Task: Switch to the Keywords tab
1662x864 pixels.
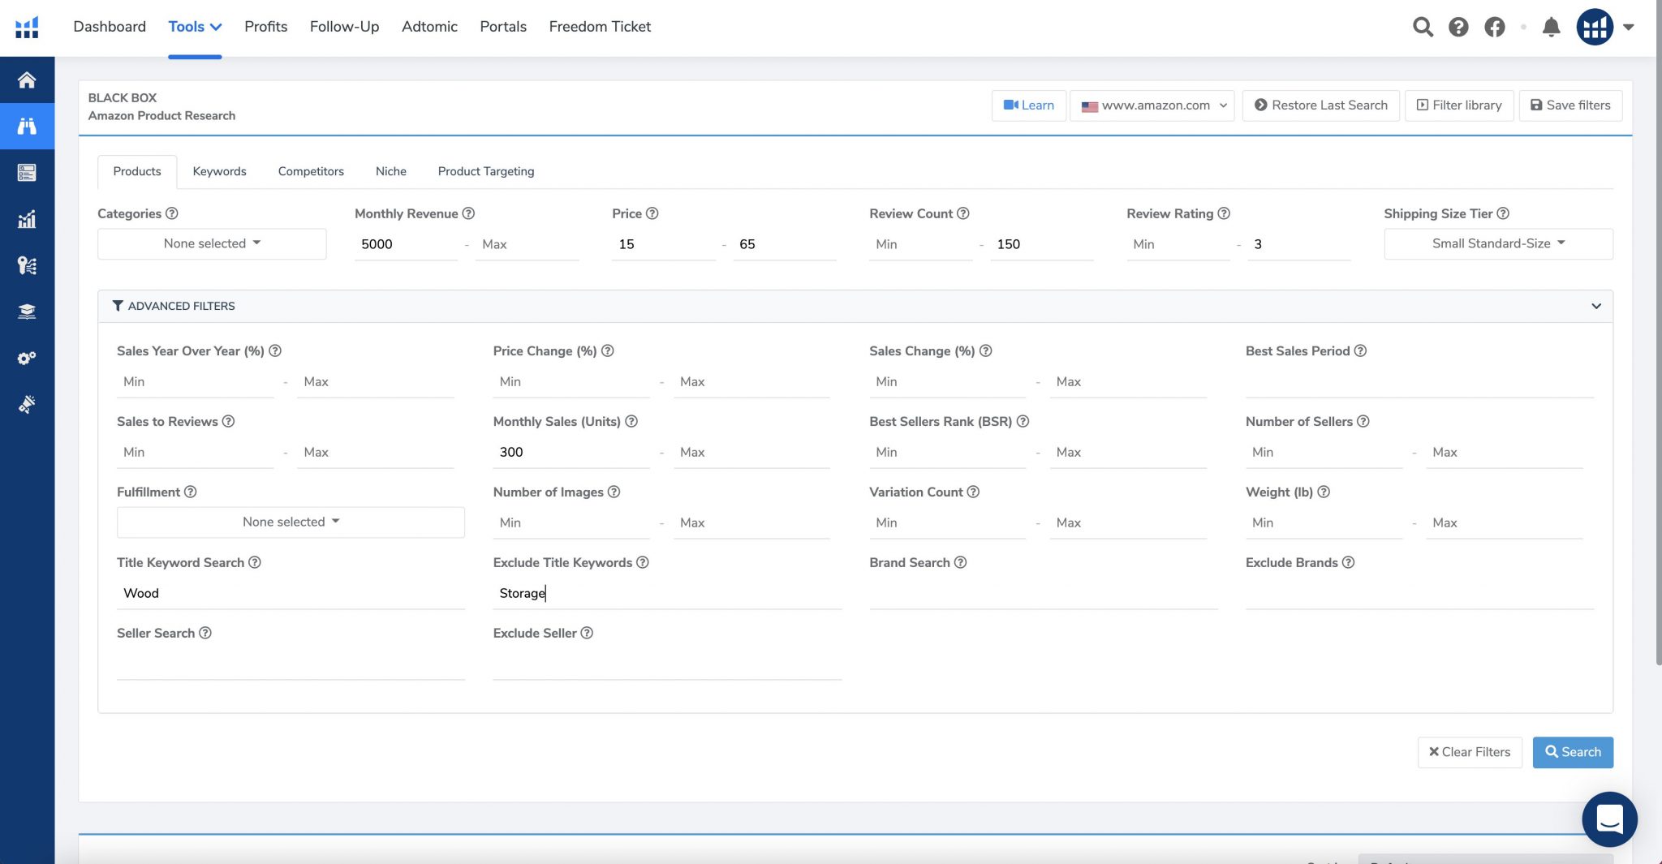Action: [219, 171]
